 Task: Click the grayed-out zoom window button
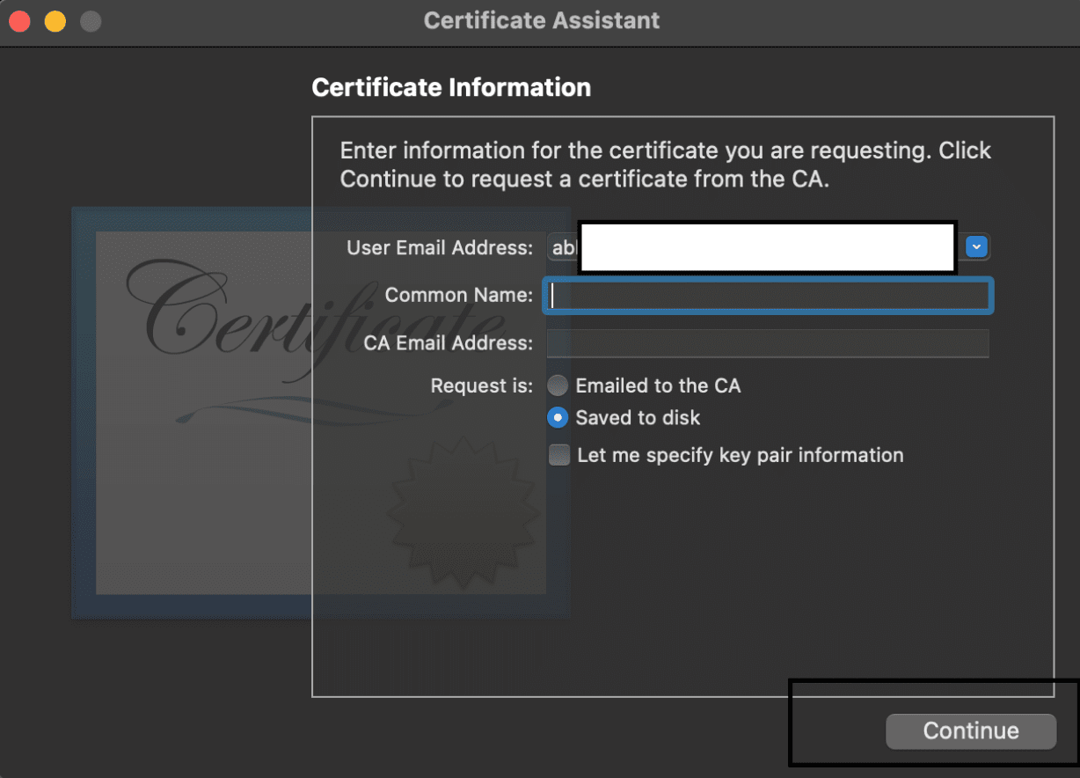[x=91, y=21]
